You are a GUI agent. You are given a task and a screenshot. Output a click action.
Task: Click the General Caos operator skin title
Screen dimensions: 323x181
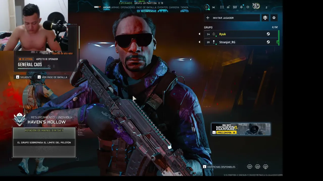30,65
